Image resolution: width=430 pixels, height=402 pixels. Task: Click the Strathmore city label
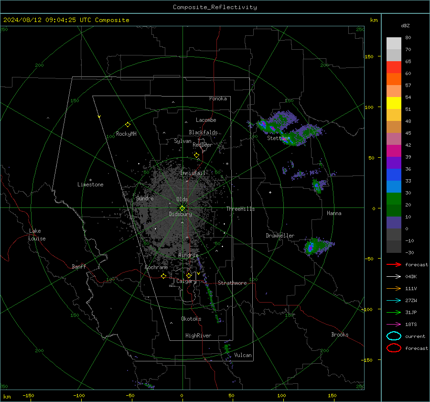[232, 283]
